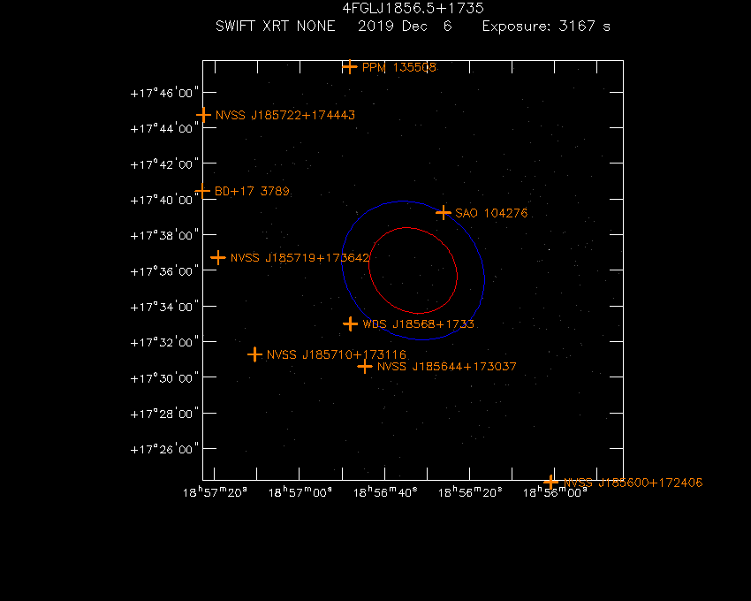Click the title 4FGLJ1856.5+1735
The image size is (751, 601).
413,8
